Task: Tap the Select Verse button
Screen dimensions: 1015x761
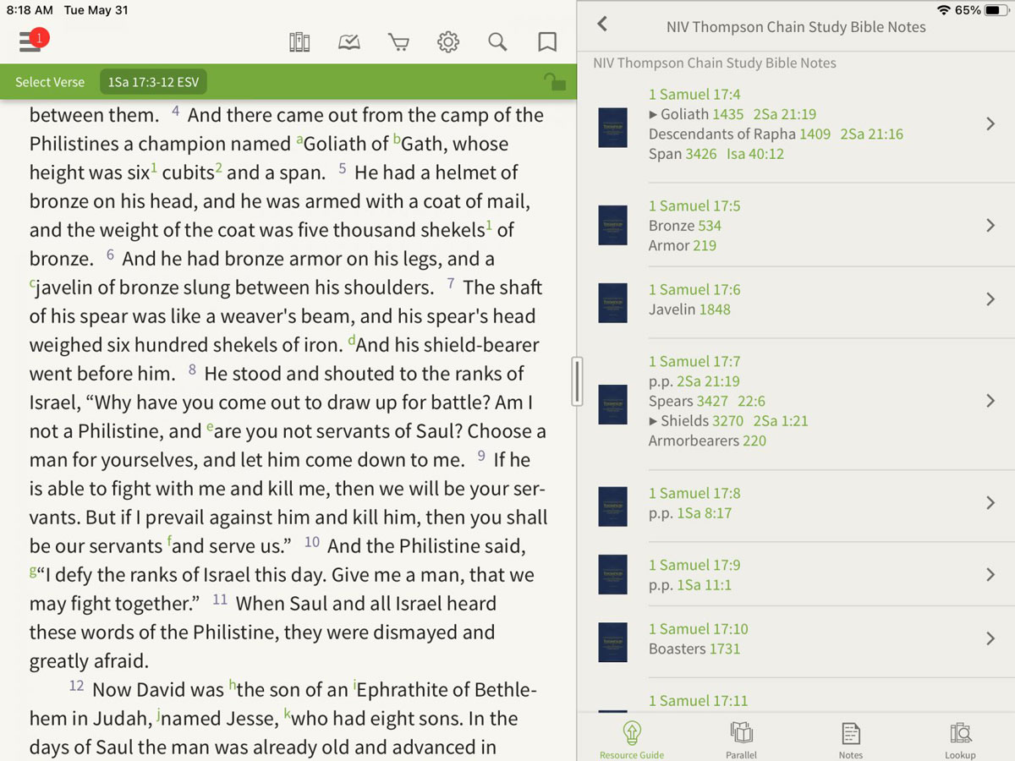Action: tap(50, 82)
